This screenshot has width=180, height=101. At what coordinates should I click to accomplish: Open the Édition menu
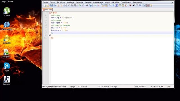point(52,2)
